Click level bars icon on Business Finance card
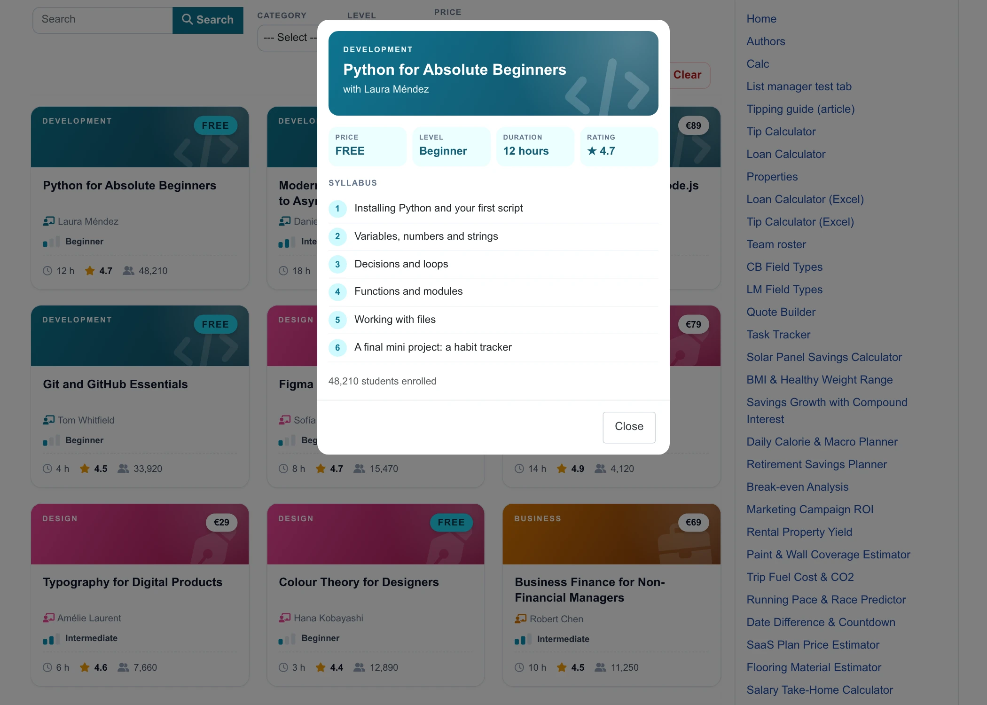The width and height of the screenshot is (987, 705). click(523, 639)
